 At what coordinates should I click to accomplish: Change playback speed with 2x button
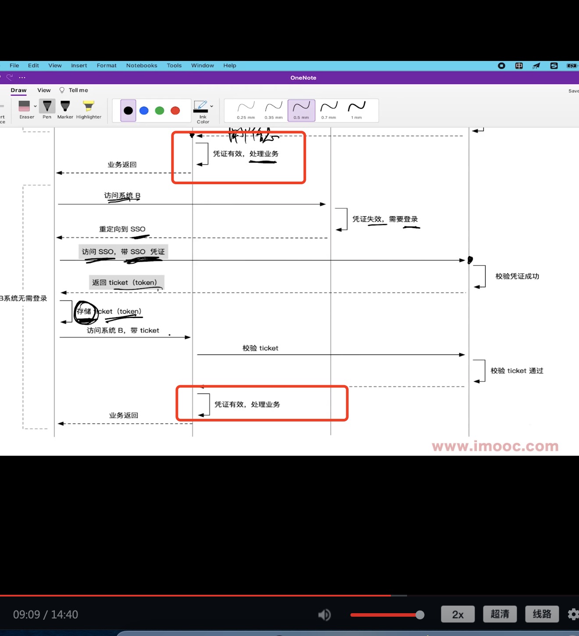tap(458, 615)
